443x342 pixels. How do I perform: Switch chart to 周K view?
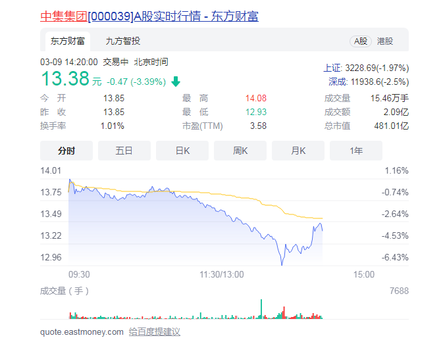click(x=240, y=151)
